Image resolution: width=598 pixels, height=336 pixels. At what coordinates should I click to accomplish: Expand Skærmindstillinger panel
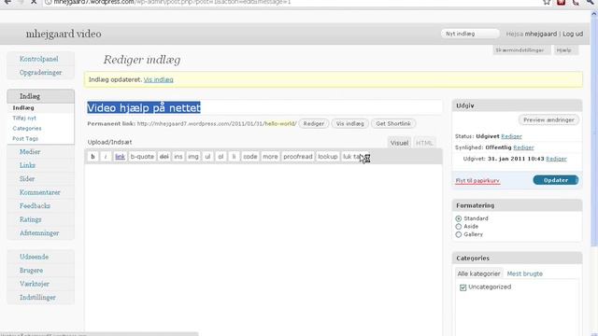(521, 49)
